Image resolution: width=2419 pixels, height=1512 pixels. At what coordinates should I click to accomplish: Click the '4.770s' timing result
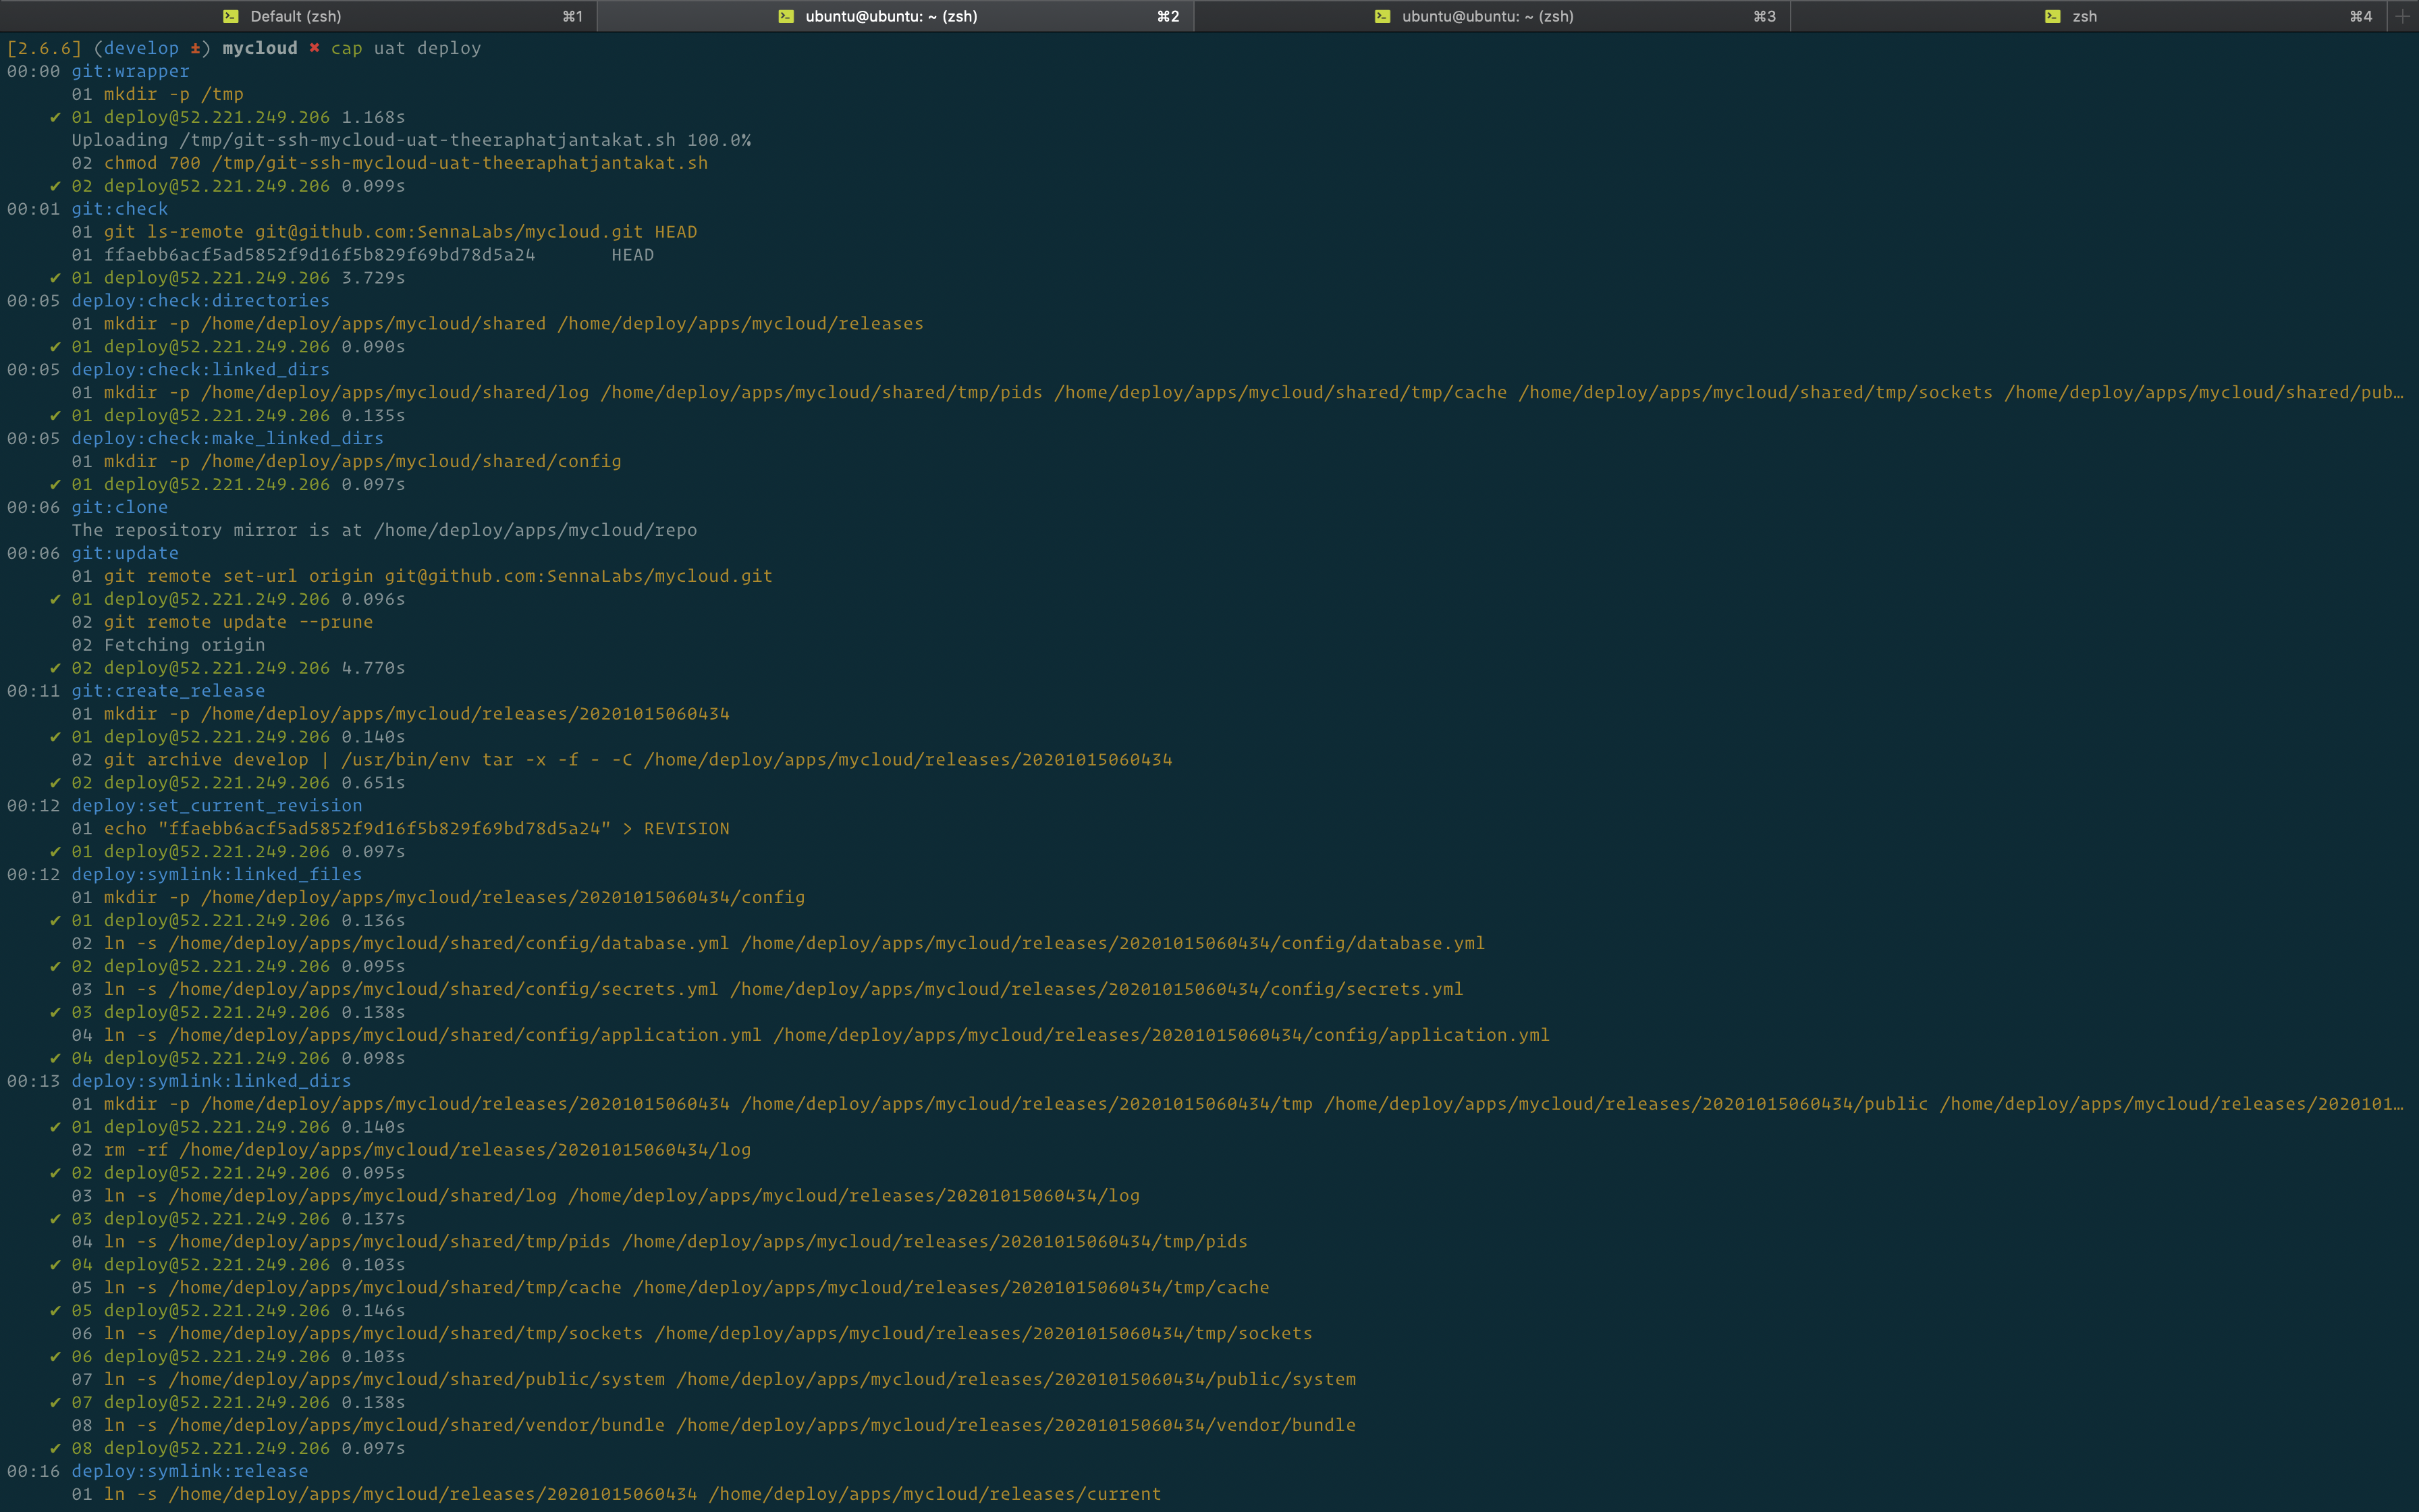[374, 668]
